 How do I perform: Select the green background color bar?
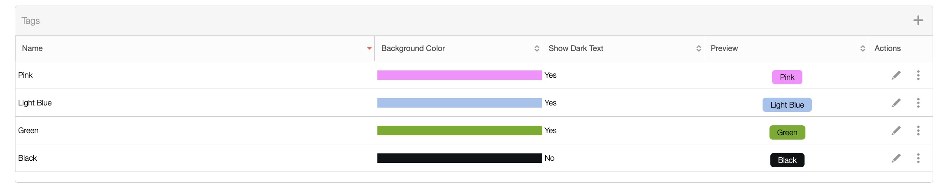pos(459,131)
